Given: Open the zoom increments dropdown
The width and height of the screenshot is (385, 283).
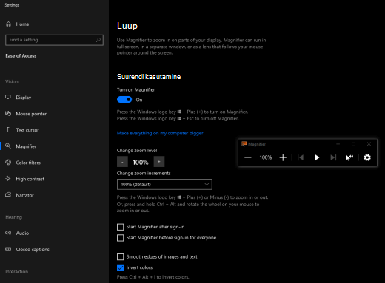Looking at the screenshot, I should [x=164, y=184].
